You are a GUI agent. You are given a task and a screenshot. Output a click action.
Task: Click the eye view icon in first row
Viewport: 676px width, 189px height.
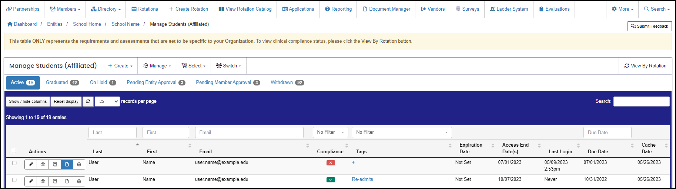(43, 164)
